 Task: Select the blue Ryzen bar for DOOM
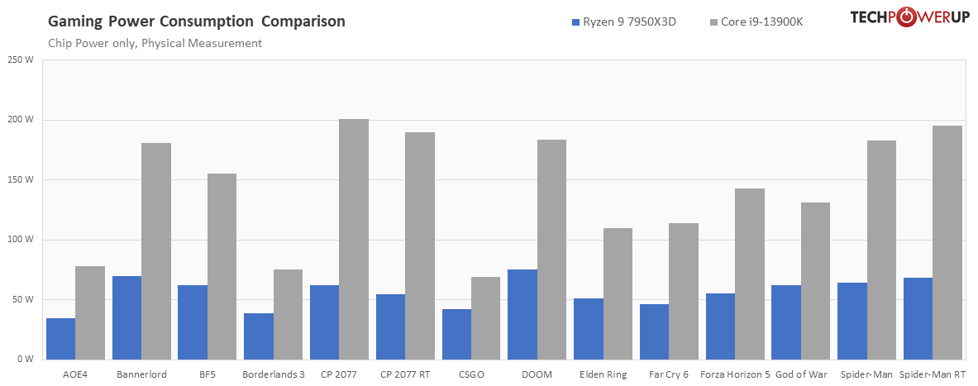[x=522, y=315]
